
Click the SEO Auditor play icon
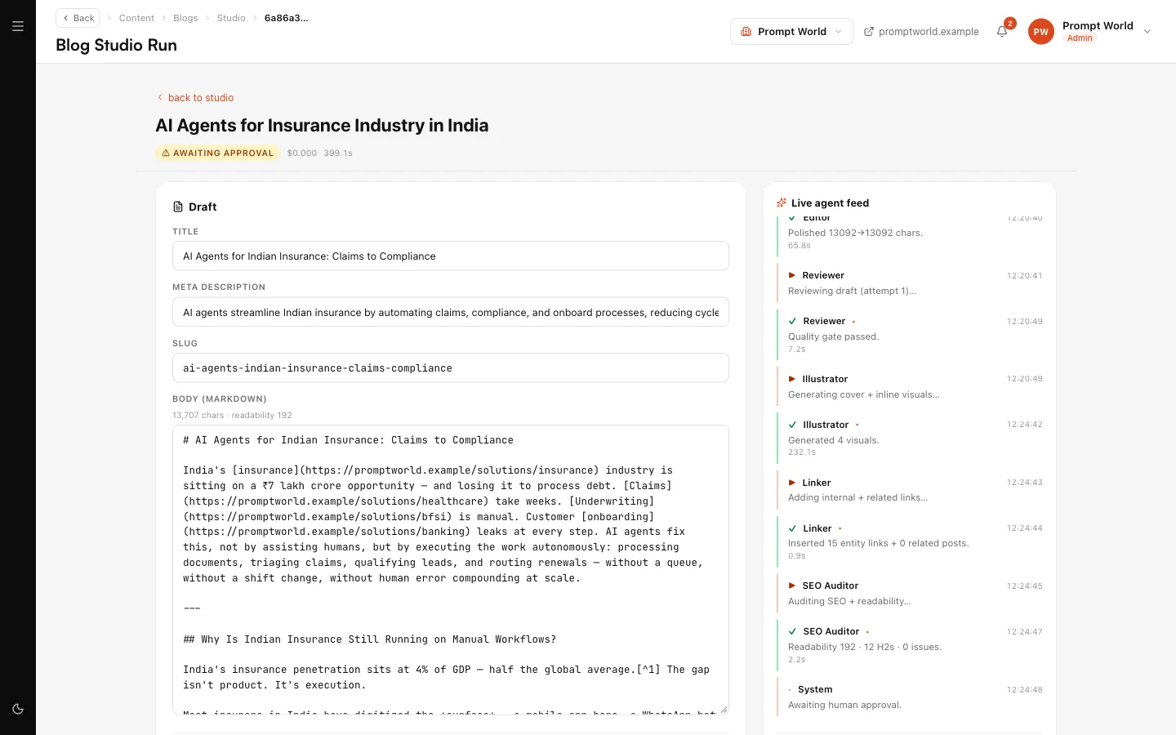[792, 586]
